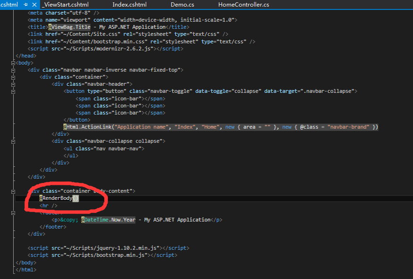
Task: Collapse the navbar-toggle button region
Action: [13, 91]
